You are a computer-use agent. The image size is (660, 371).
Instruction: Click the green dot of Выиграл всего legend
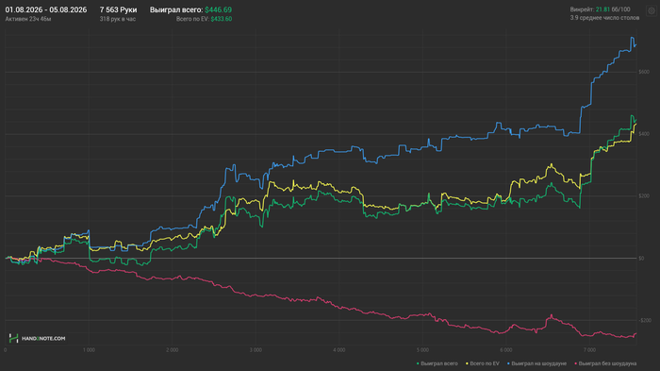pyautogui.click(x=418, y=363)
